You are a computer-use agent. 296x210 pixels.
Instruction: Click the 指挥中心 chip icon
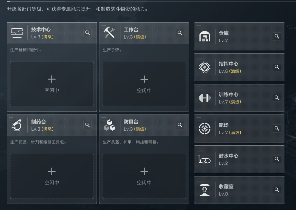[x=205, y=67]
